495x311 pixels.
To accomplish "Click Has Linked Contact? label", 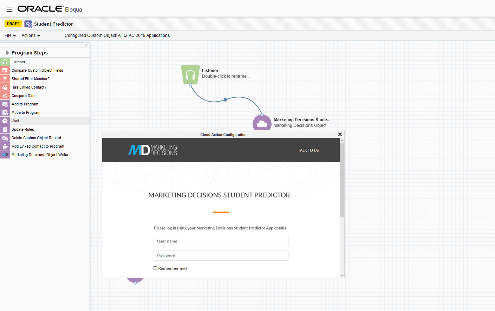I will (x=29, y=87).
